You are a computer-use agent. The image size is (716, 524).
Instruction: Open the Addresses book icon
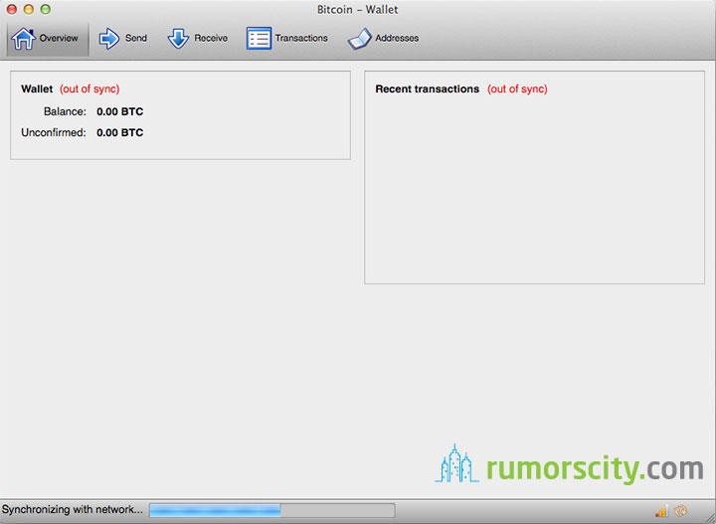[x=359, y=39]
